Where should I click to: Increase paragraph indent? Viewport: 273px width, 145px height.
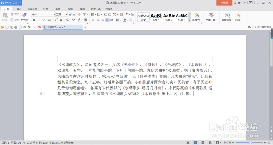coord(109,14)
